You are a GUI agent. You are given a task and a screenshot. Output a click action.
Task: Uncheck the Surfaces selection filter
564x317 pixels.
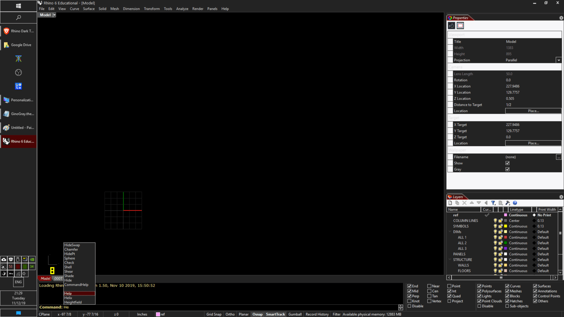coord(535,286)
